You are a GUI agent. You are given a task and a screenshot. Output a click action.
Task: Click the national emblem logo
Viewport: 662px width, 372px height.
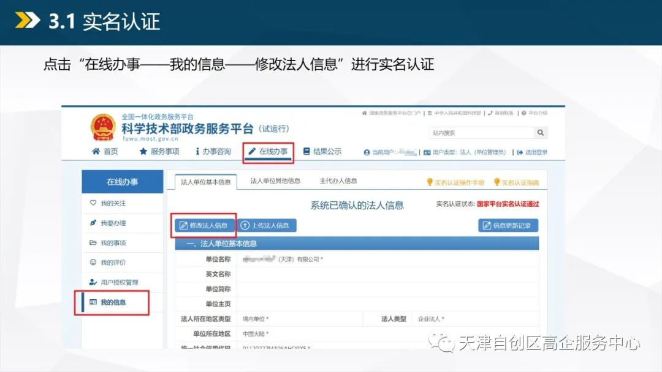pyautogui.click(x=103, y=127)
